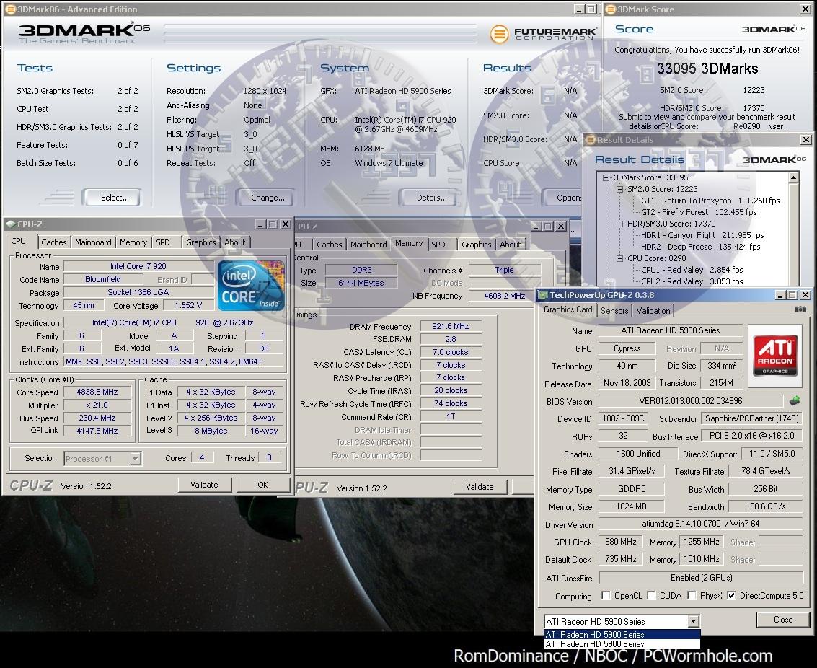Open SPD tab in left CPU-Z window

tap(163, 242)
